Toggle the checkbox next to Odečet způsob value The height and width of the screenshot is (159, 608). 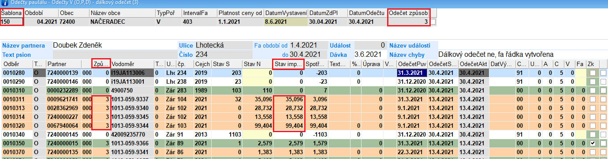pos(433,21)
